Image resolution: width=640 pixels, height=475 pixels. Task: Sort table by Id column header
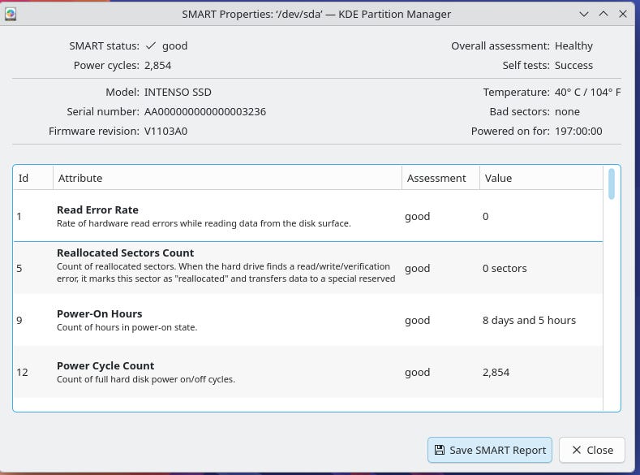pos(32,178)
